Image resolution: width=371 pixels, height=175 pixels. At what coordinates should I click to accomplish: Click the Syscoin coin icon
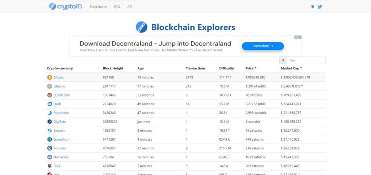tap(49, 131)
